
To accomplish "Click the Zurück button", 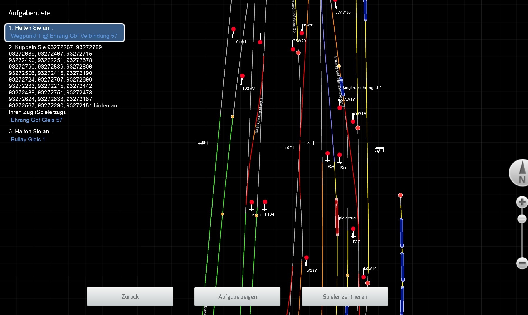I will click(130, 296).
